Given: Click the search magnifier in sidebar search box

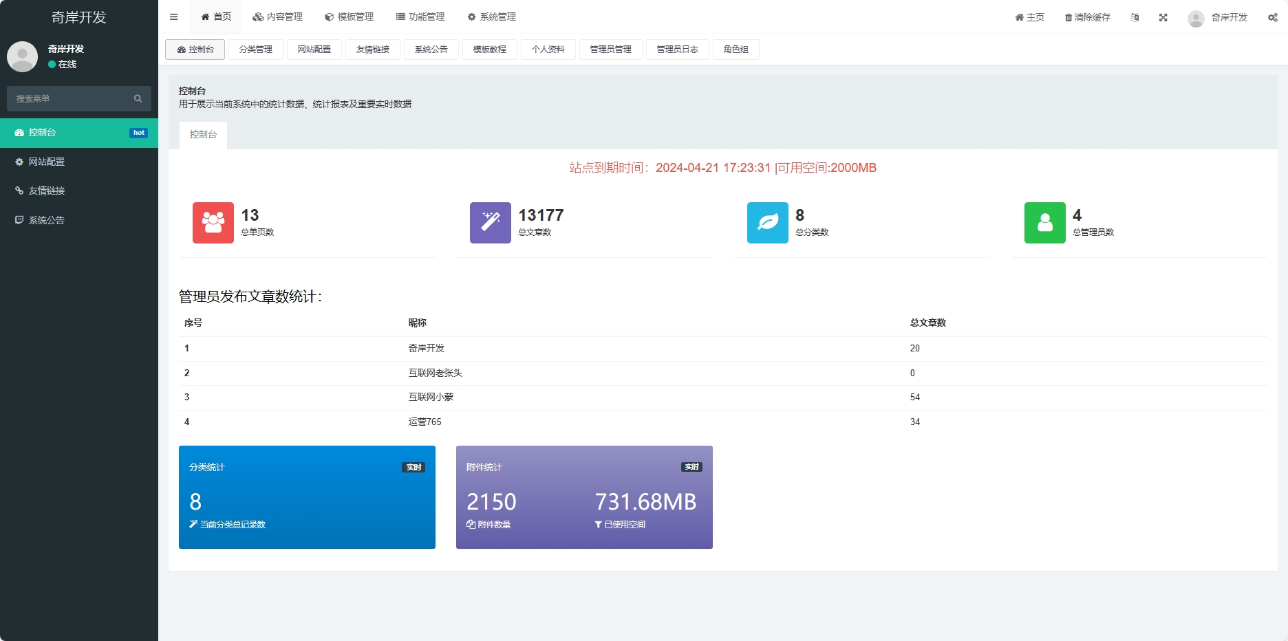Looking at the screenshot, I should pos(138,98).
